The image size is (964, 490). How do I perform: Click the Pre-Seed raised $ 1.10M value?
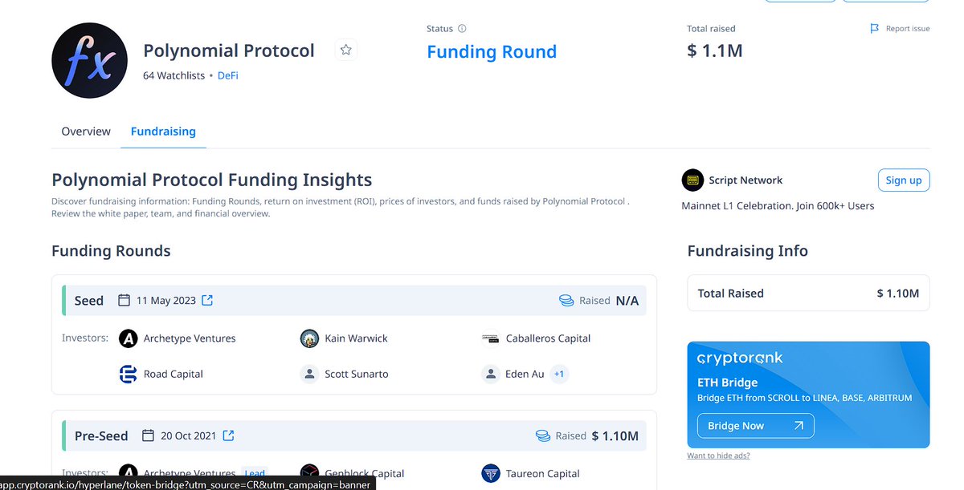click(x=615, y=435)
